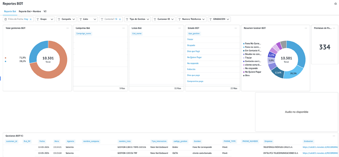Image resolution: width=339 pixels, height=157 pixels.
Task: Click the cloud download icon at top right
Action: (335, 4)
